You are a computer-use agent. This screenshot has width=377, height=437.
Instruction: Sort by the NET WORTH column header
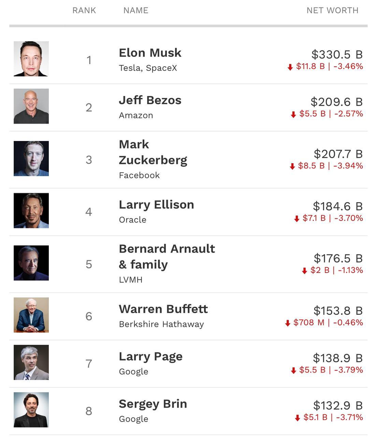pyautogui.click(x=332, y=11)
